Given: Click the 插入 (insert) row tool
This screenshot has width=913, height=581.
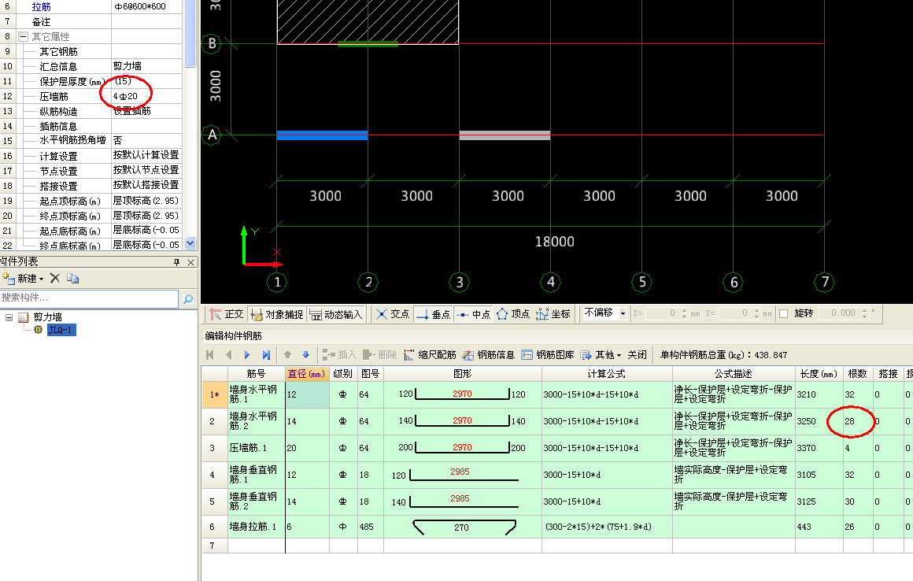Looking at the screenshot, I should point(339,355).
